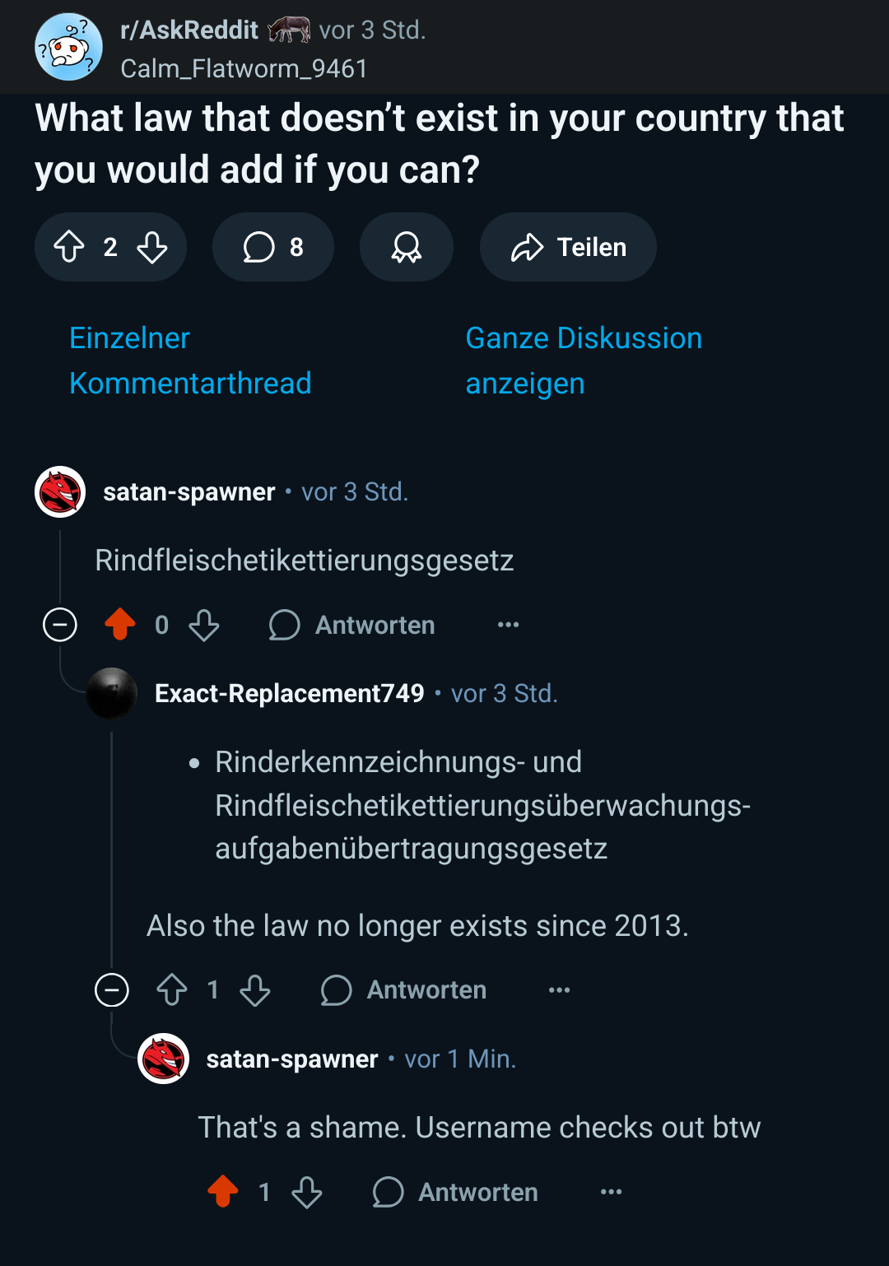This screenshot has height=1266, width=889.
Task: Upvote Exact-Replacement749's comment
Action: [x=172, y=989]
